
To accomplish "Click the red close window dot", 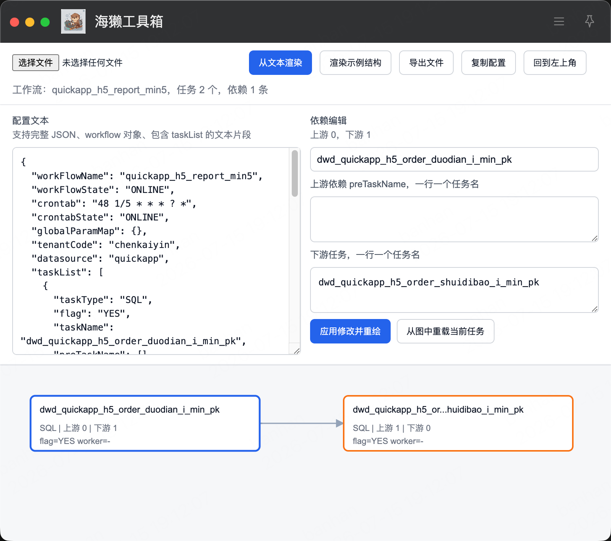I will [15, 22].
